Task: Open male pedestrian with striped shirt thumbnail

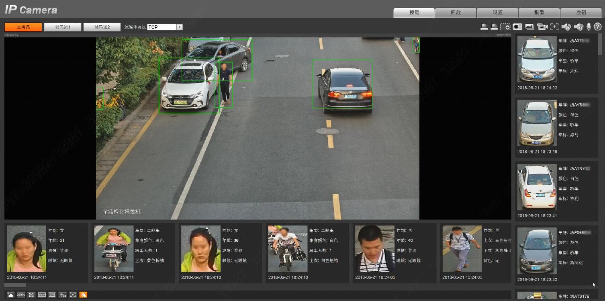Action: [x=462, y=249]
